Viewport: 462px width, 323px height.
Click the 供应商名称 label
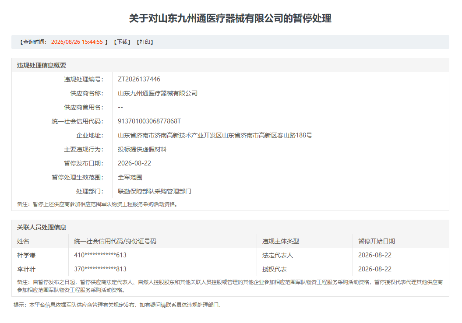pyautogui.click(x=87, y=93)
